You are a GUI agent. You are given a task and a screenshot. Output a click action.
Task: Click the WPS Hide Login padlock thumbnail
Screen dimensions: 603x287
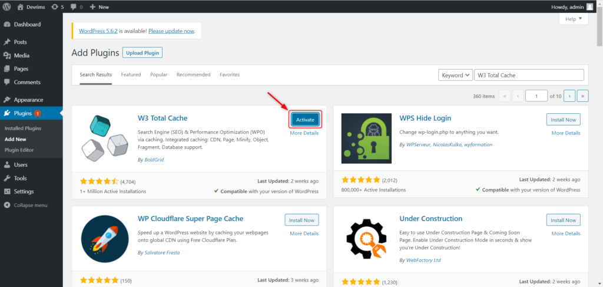click(366, 138)
